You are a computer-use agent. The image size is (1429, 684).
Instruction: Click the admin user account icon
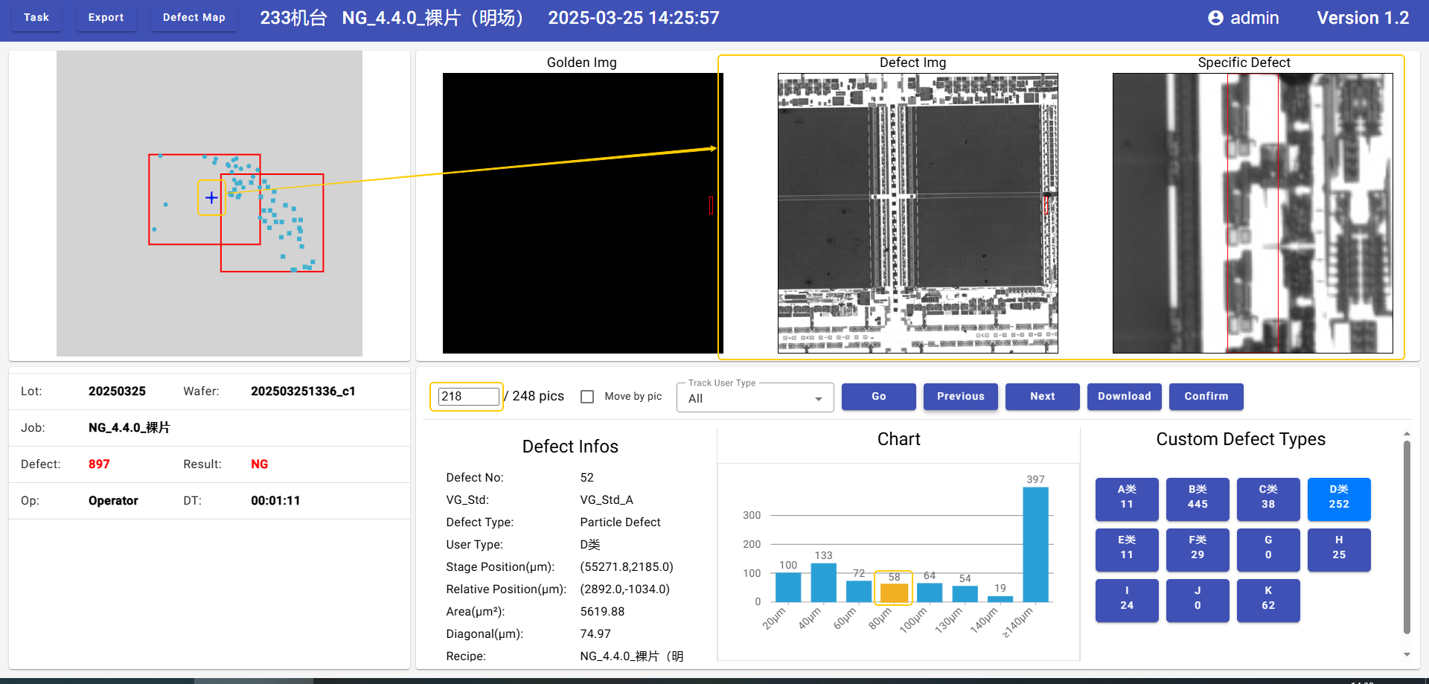tap(1215, 18)
